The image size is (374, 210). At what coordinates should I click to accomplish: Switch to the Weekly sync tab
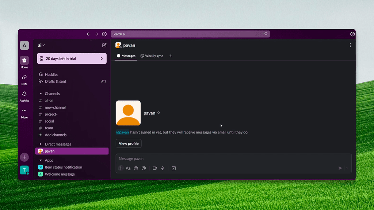(152, 56)
